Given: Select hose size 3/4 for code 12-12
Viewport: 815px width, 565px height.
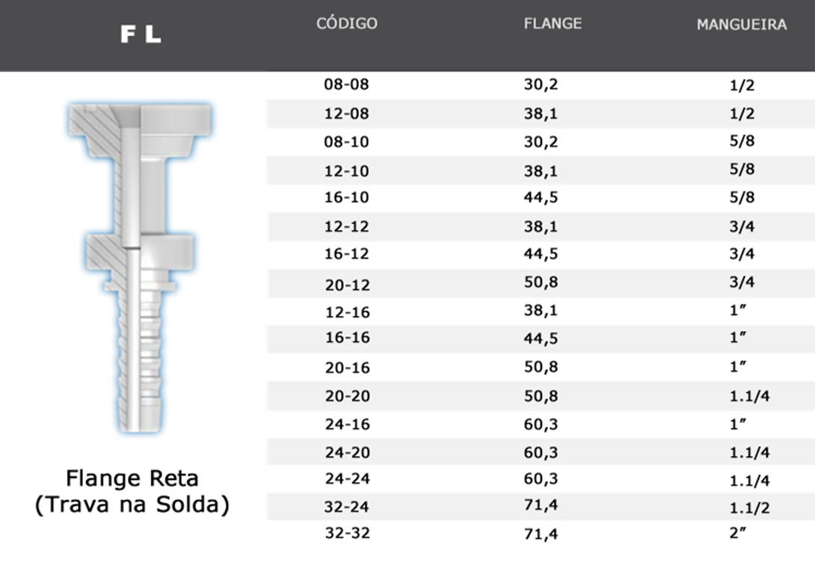Looking at the screenshot, I should tap(742, 226).
